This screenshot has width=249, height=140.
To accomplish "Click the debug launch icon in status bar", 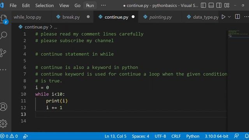I will [x=25, y=136].
